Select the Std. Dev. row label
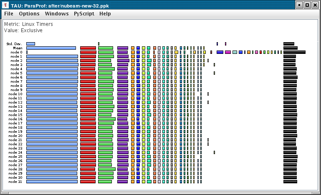 [x=14, y=44]
